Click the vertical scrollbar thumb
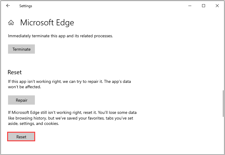 pyautogui.click(x=223, y=103)
